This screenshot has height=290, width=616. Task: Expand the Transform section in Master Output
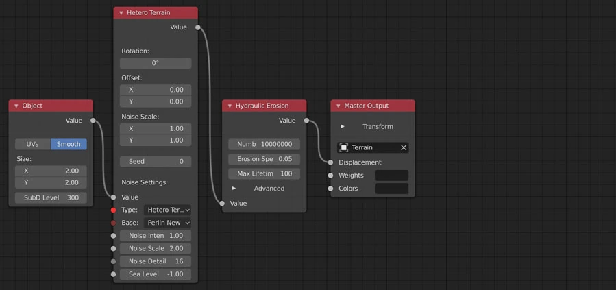coord(343,127)
